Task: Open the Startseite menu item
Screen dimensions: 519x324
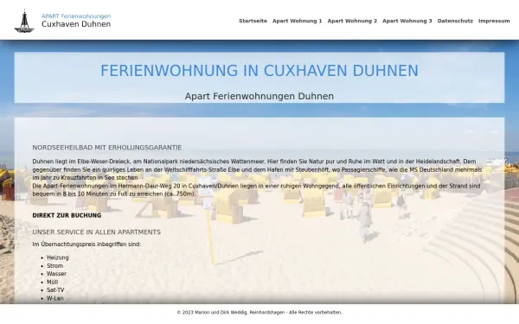Action: coord(253,21)
